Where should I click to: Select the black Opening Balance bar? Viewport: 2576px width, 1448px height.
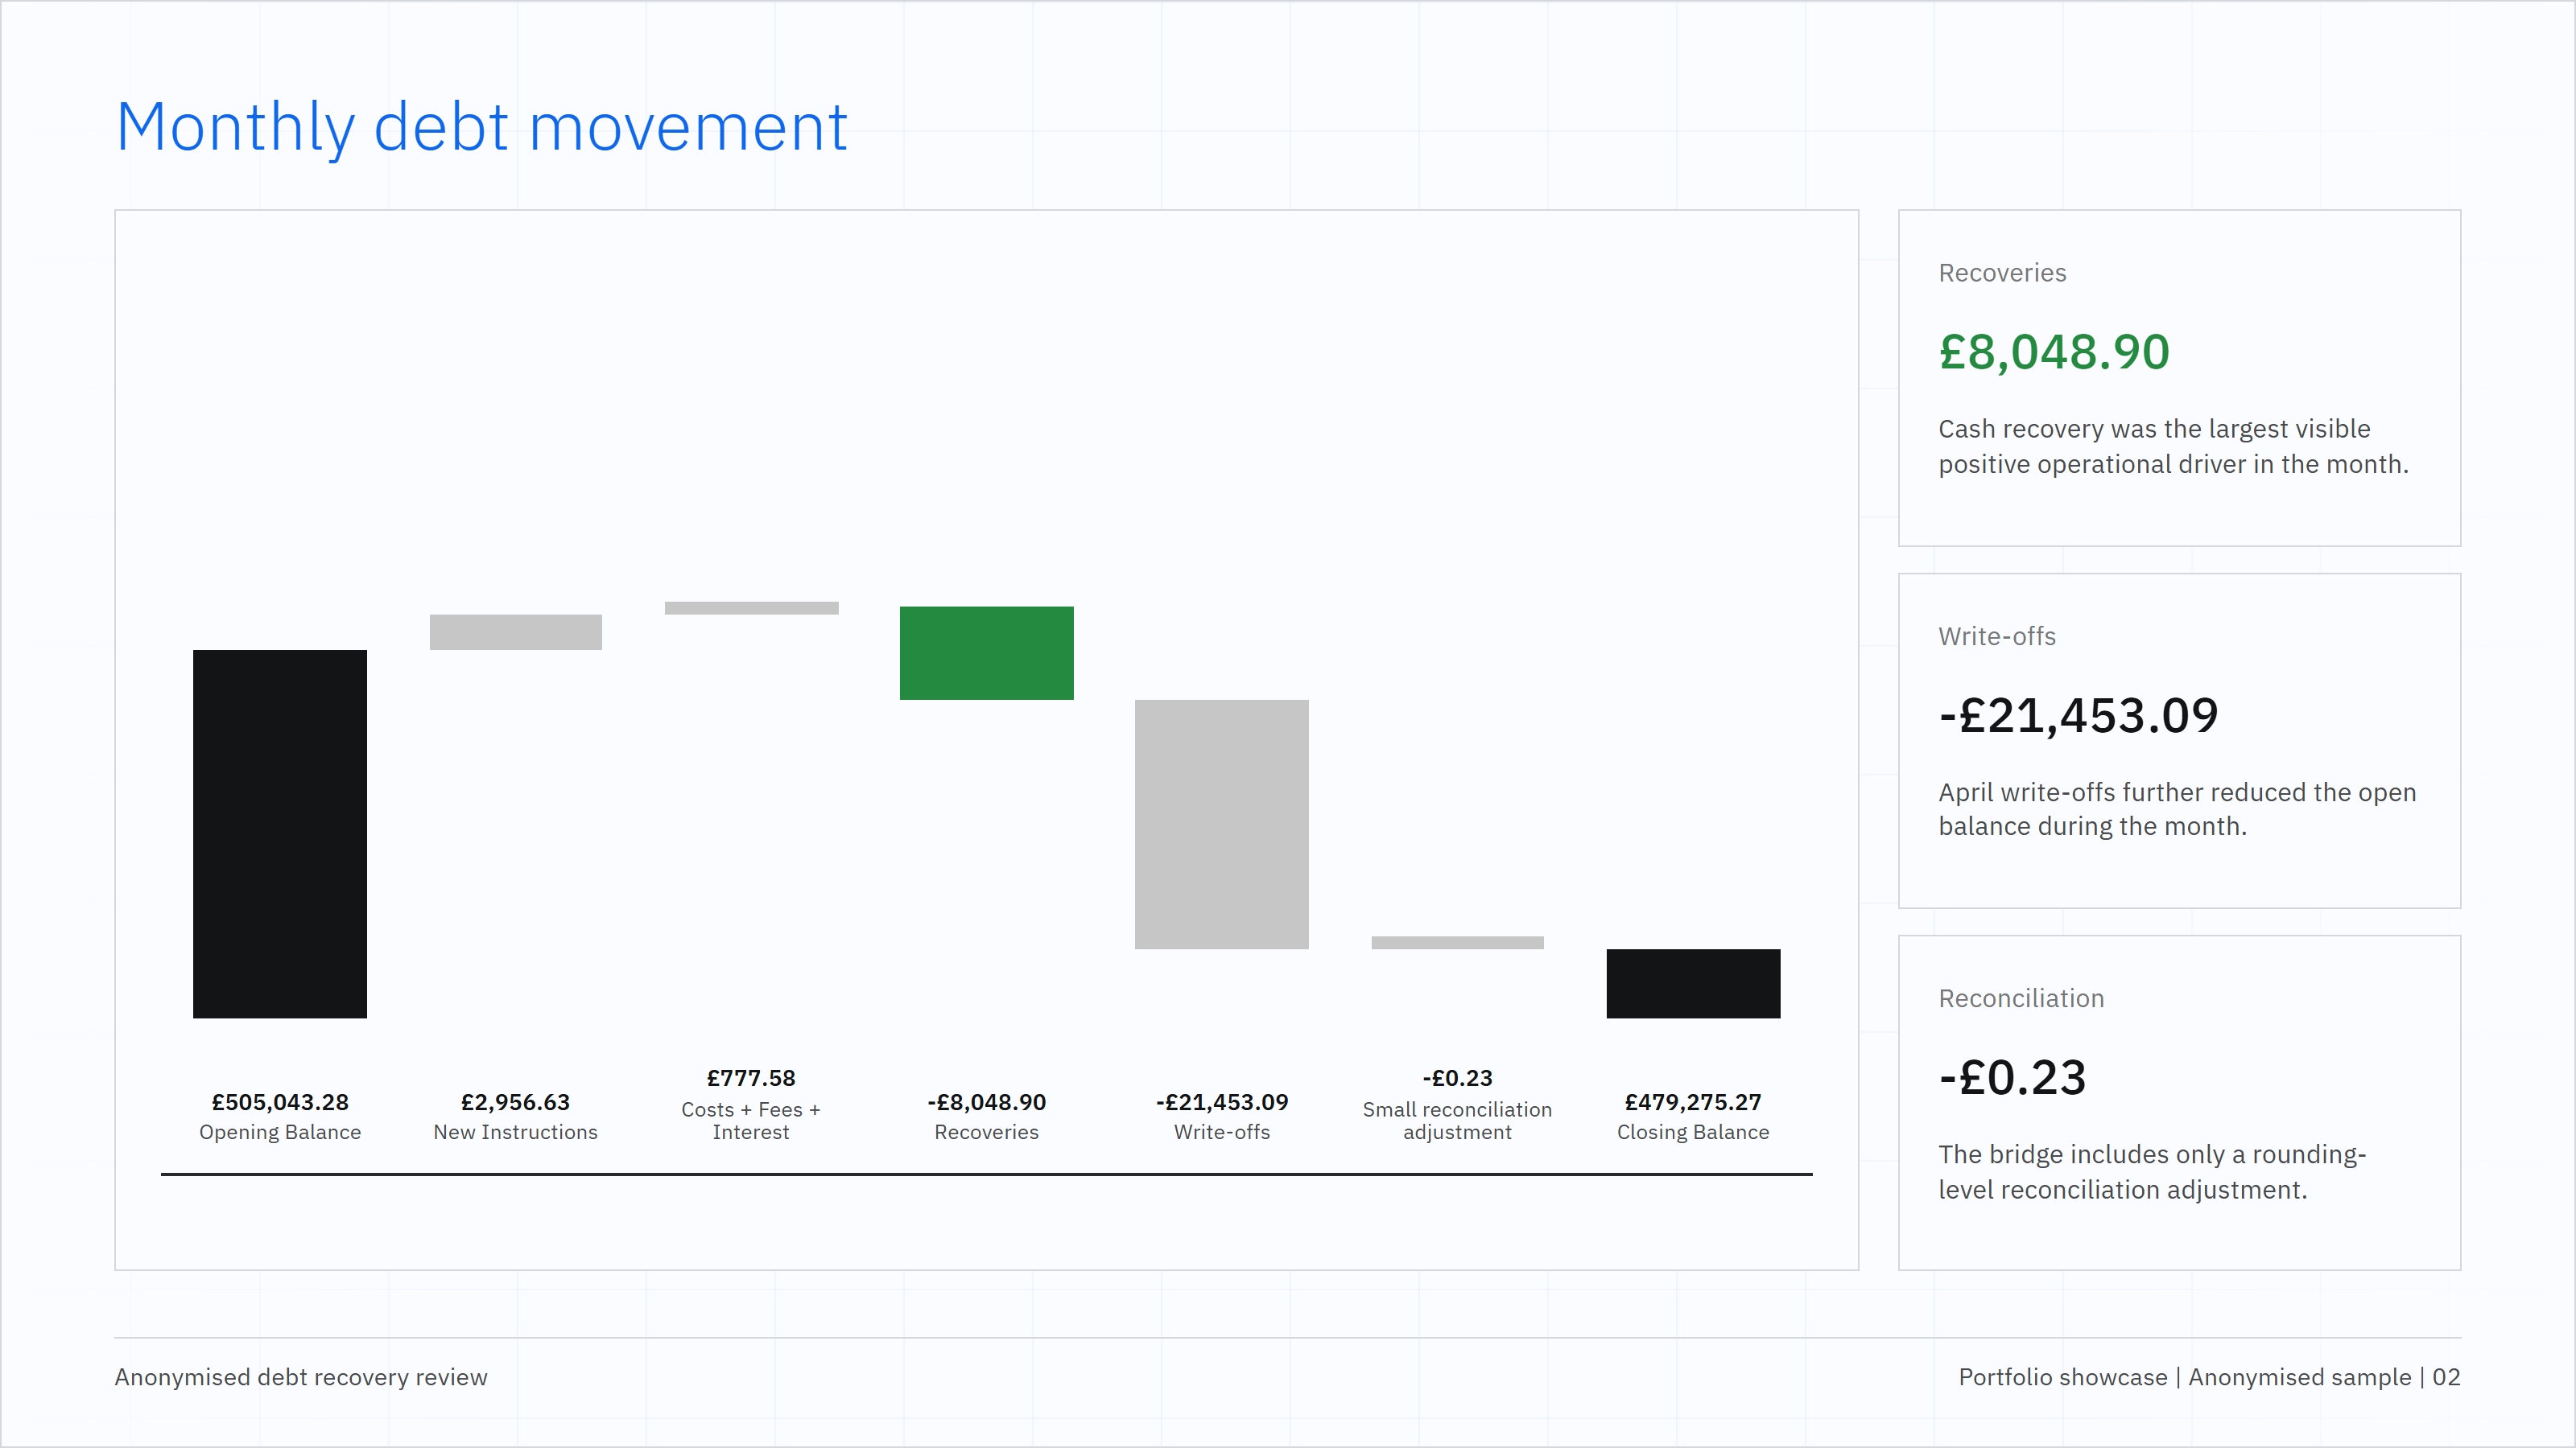280,833
